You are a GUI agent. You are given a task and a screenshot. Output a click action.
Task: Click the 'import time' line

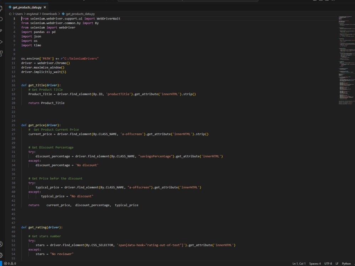31,45
